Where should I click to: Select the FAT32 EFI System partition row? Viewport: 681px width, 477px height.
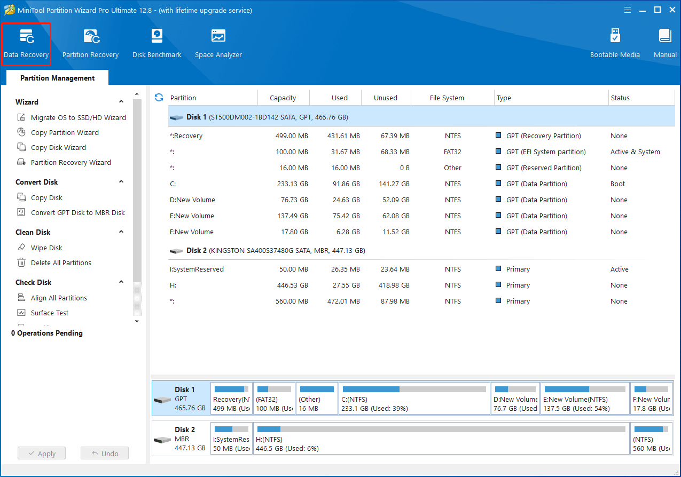421,152
